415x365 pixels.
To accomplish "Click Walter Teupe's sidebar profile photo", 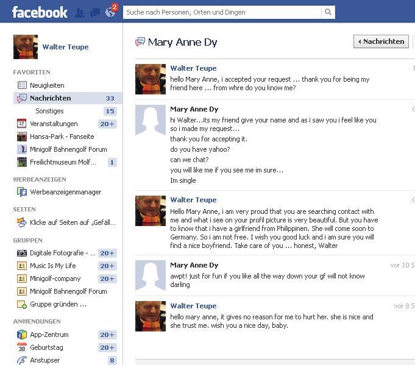I will point(26,47).
